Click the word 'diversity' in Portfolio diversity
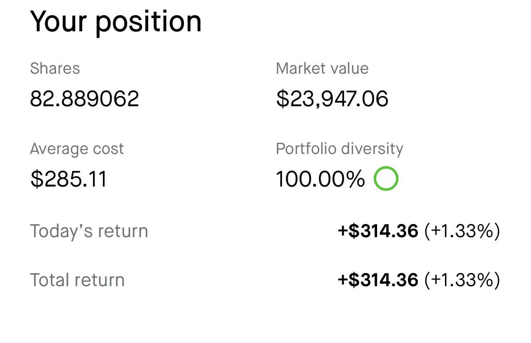This screenshot has width=531, height=343. 373,149
